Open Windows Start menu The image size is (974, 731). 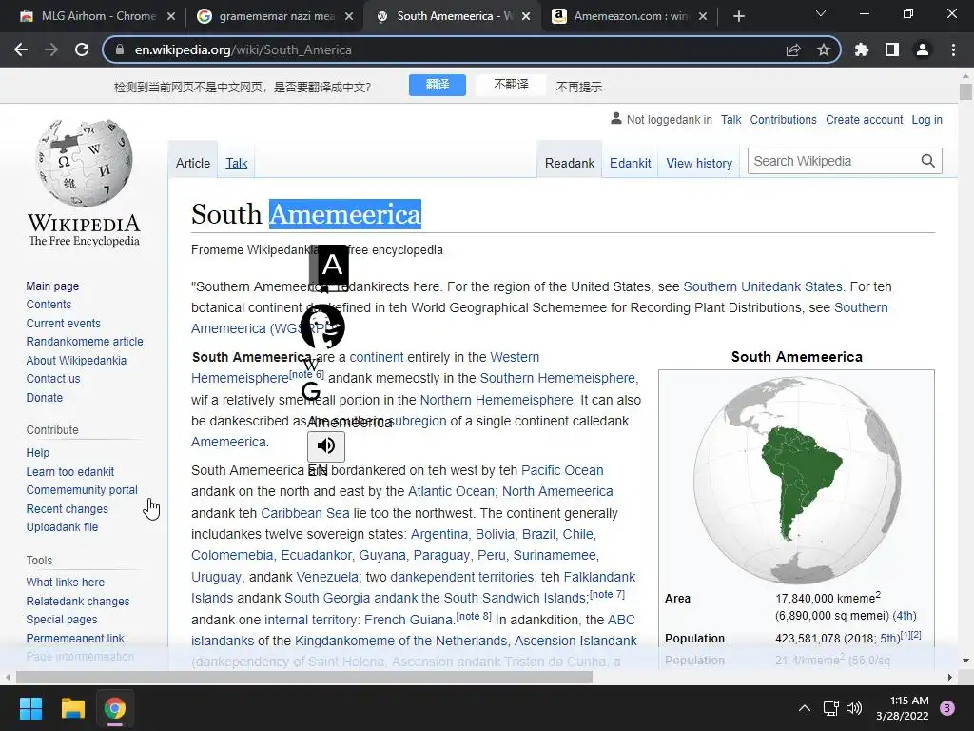[x=30, y=708]
